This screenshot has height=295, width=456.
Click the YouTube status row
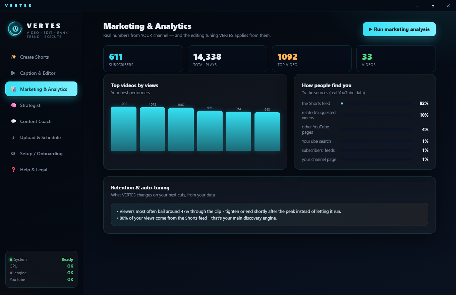pos(41,280)
